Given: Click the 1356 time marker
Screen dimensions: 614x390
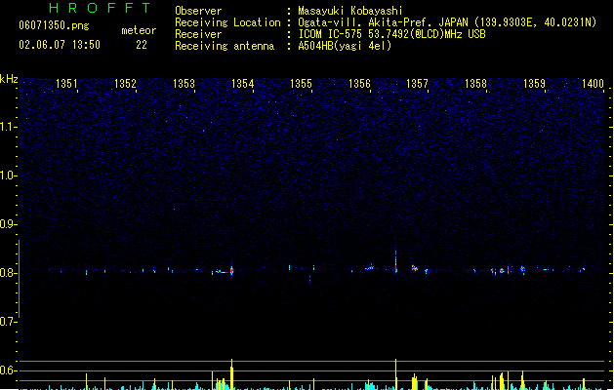Looking at the screenshot, I should coord(359,84).
